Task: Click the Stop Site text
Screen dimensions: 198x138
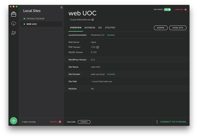Action: [179, 10]
